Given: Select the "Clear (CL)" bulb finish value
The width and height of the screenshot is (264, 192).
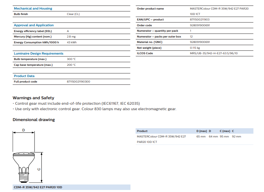Looking at the screenshot, I should pyautogui.click(x=73, y=14).
